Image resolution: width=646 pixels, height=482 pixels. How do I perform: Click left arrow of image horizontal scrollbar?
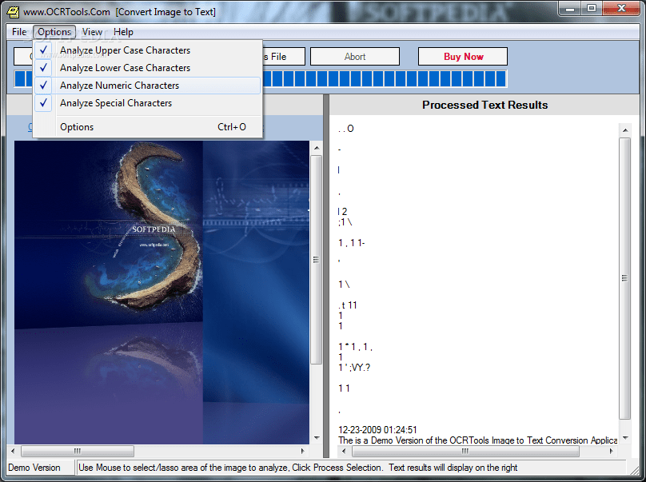click(x=13, y=451)
